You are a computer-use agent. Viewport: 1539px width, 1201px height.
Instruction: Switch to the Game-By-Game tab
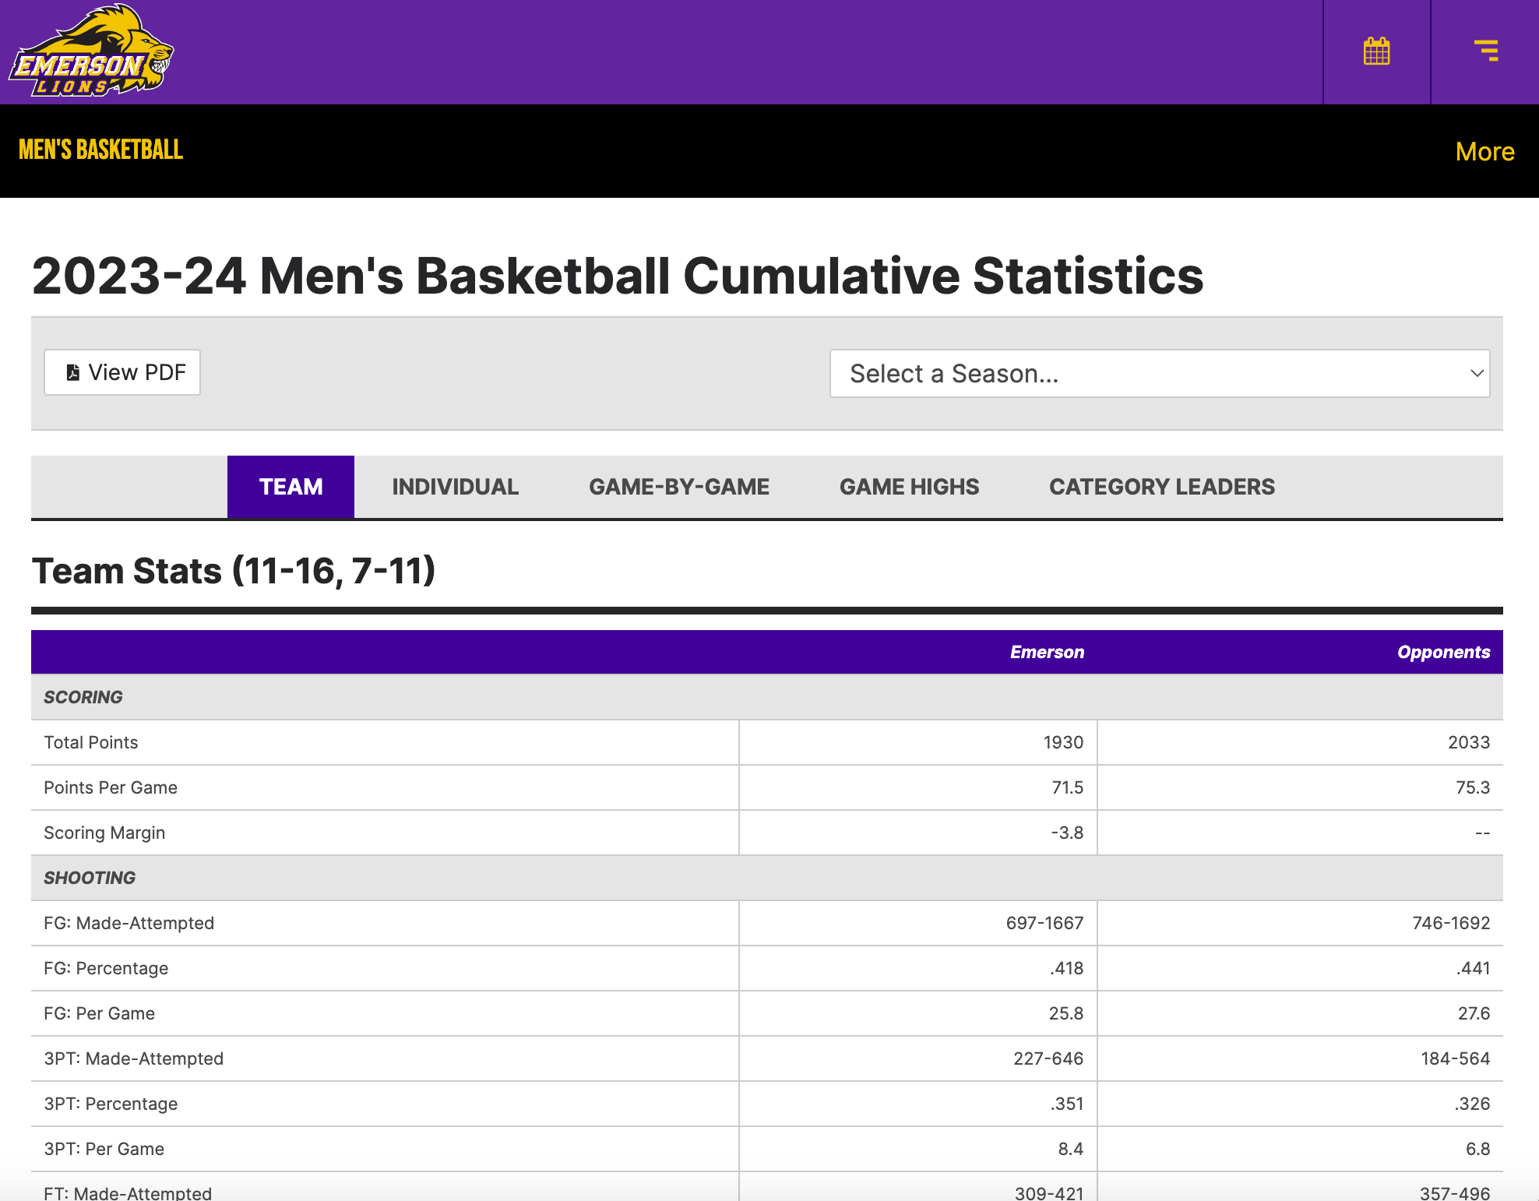(678, 487)
